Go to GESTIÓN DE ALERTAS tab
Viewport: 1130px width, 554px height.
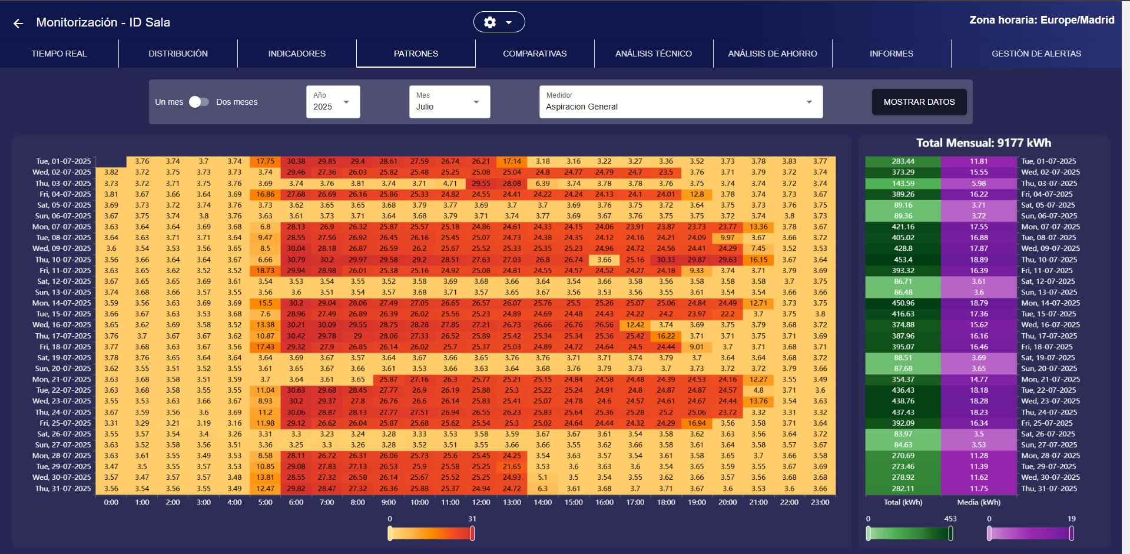[1036, 54]
